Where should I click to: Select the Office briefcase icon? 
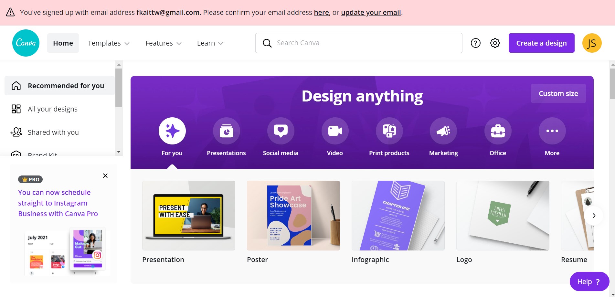[x=498, y=131]
